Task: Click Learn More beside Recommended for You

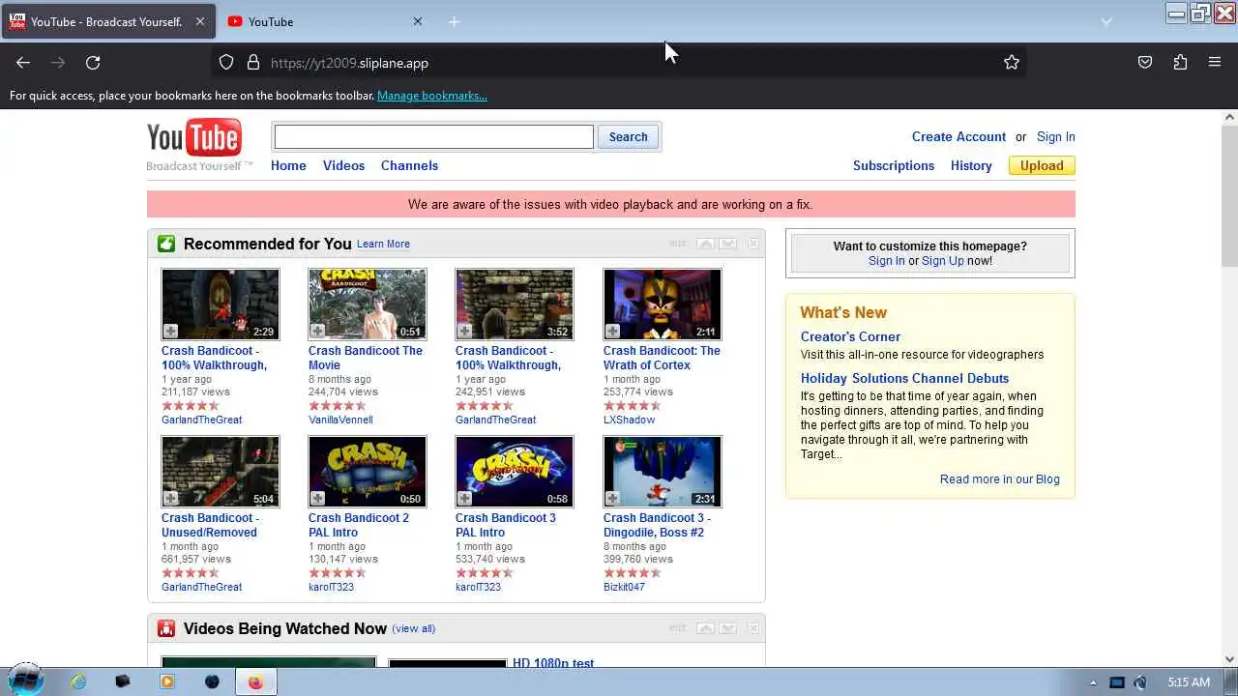Action: [x=383, y=244]
